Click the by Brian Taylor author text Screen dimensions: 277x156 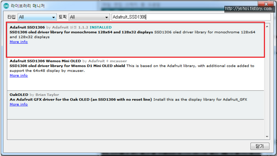[44, 95]
